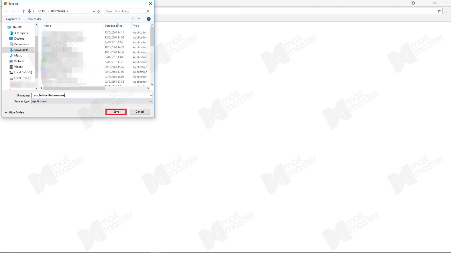Click the Forward navigation arrow
Viewport: 451px width, 253px height.
pos(13,11)
